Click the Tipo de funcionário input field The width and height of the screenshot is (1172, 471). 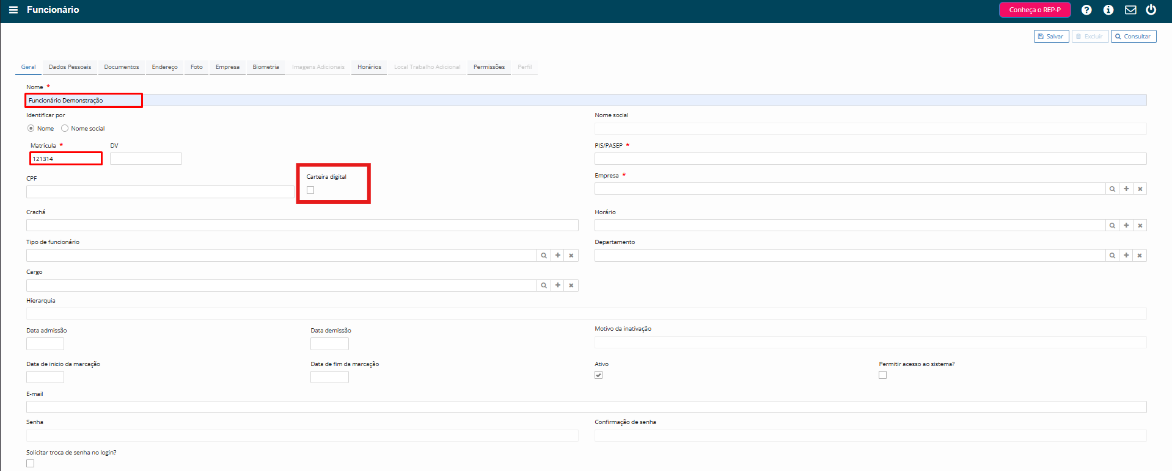pyautogui.click(x=282, y=256)
